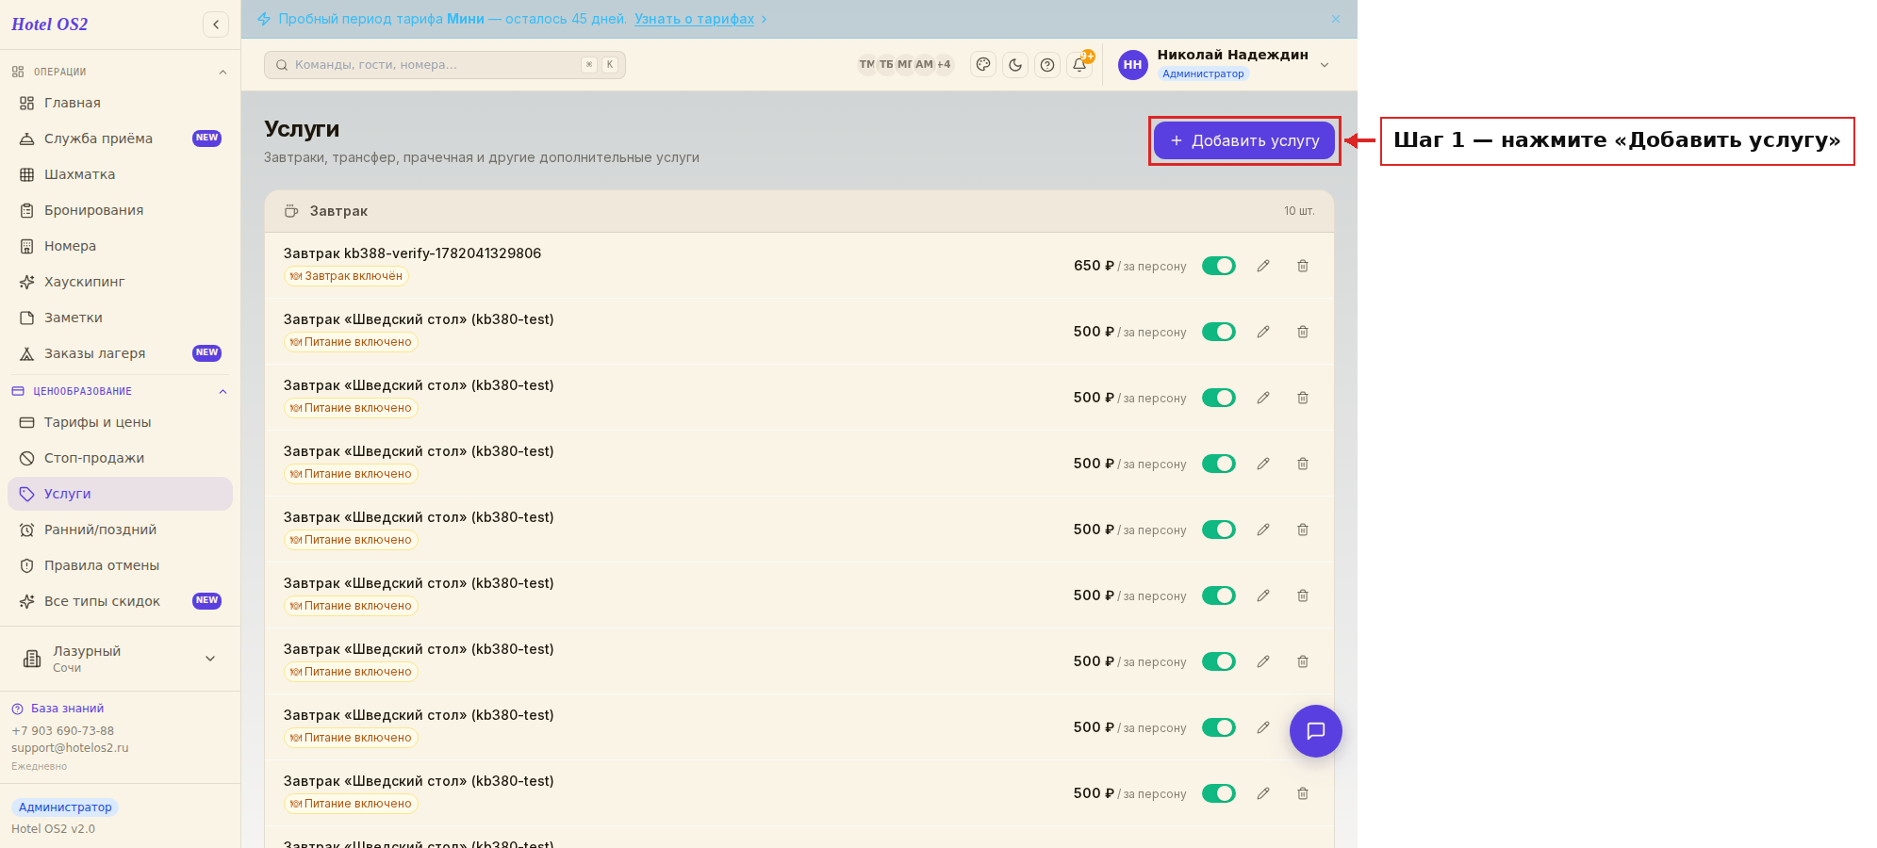Dismiss the trial period banner

coord(1336,19)
